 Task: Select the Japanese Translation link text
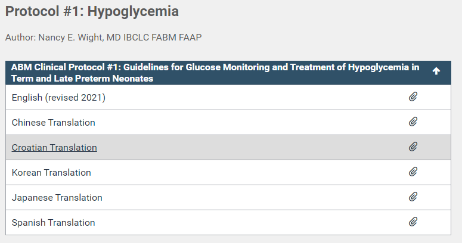pyautogui.click(x=57, y=198)
